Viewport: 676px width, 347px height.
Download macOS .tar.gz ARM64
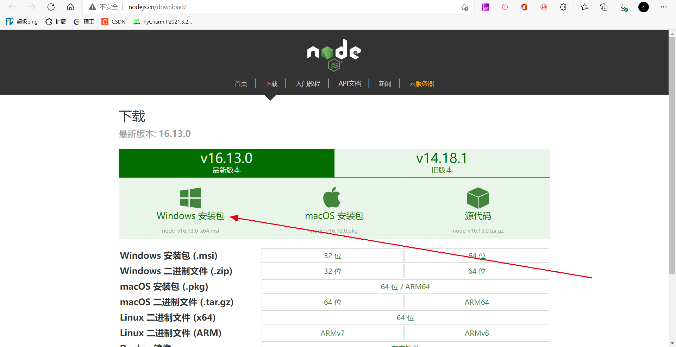477,302
